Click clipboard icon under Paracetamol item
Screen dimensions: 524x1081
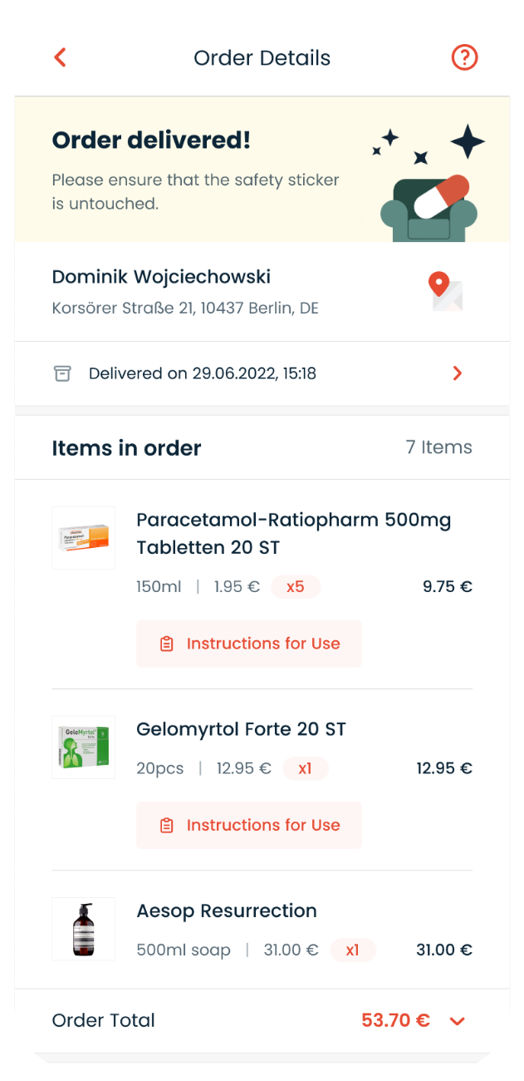tap(167, 644)
